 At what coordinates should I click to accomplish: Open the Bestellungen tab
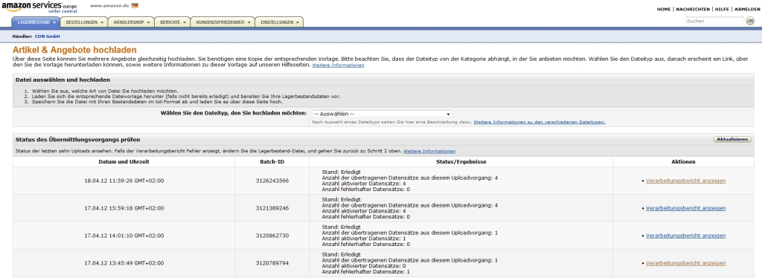[x=85, y=22]
